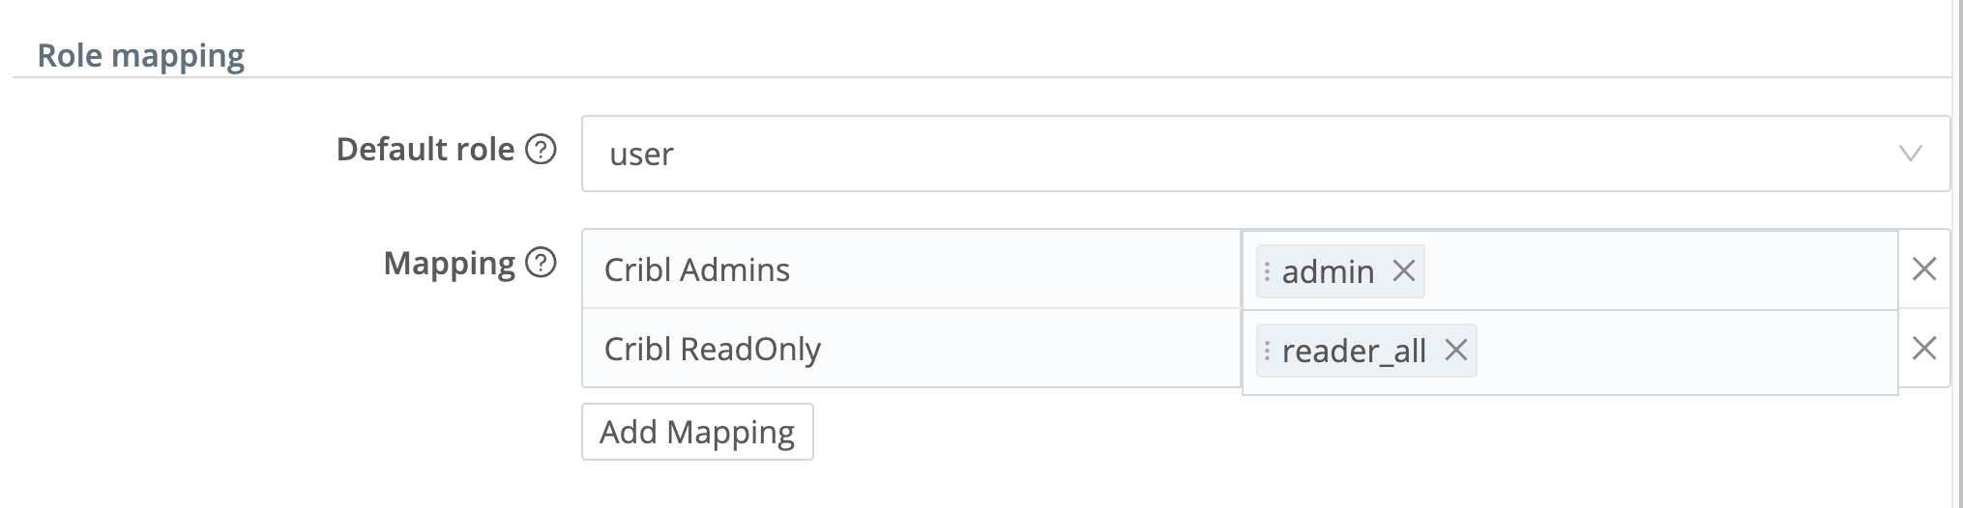Click the Mapping field label
The image size is (1963, 508).
pos(449,263)
